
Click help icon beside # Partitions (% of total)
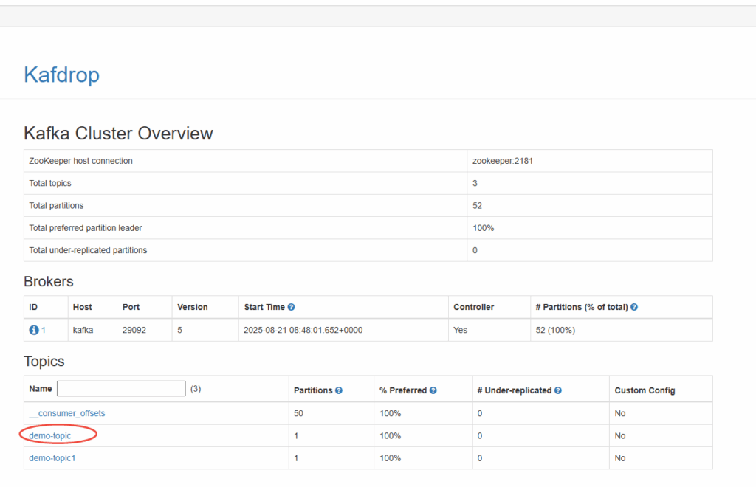[634, 307]
